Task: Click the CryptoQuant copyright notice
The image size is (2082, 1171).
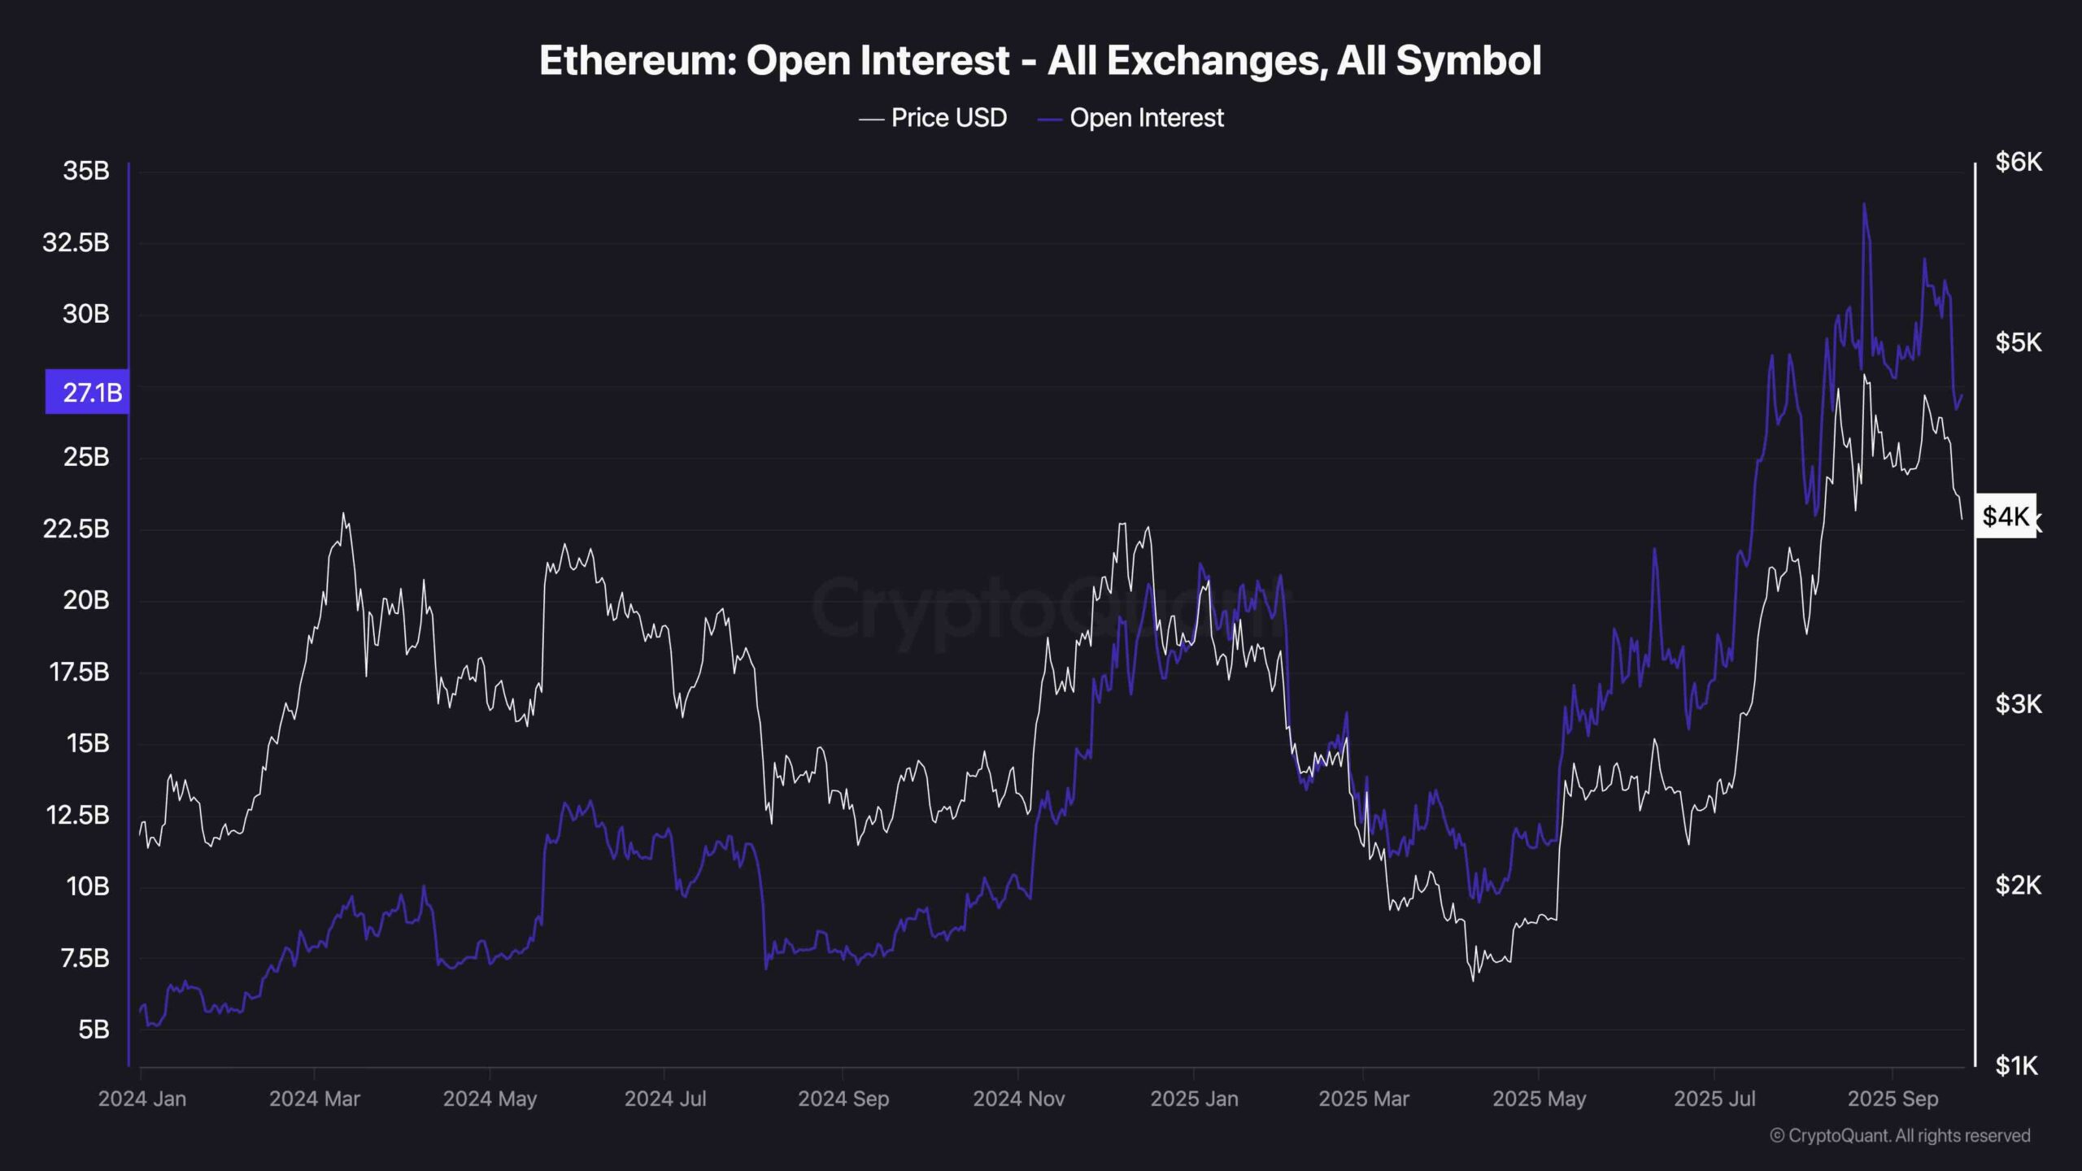Action: coord(1900,1135)
